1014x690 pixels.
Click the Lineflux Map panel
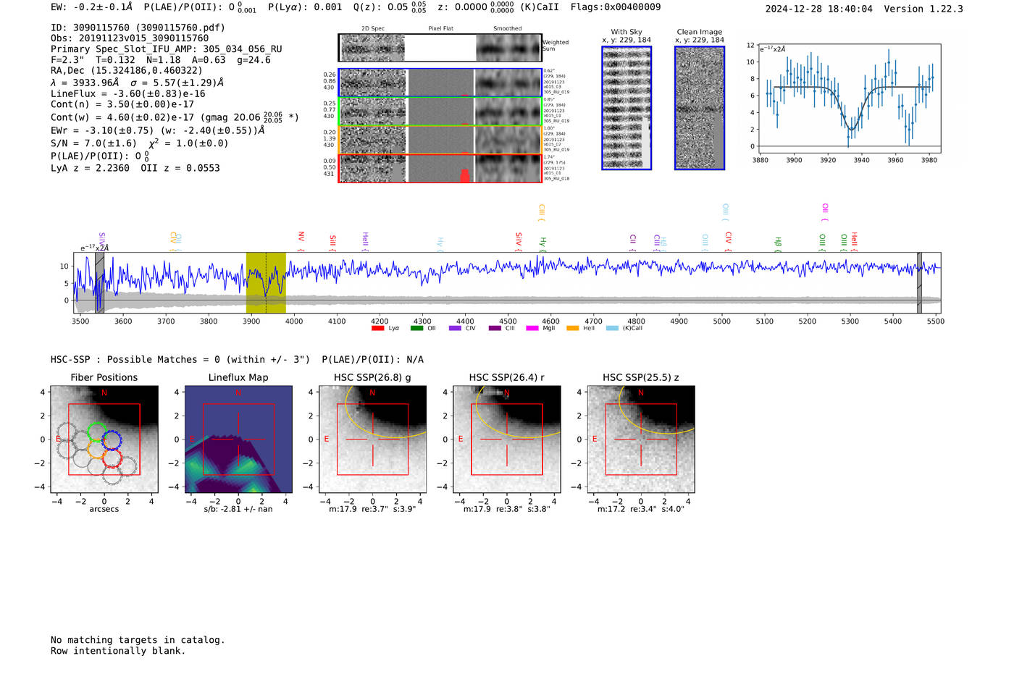tap(238, 439)
